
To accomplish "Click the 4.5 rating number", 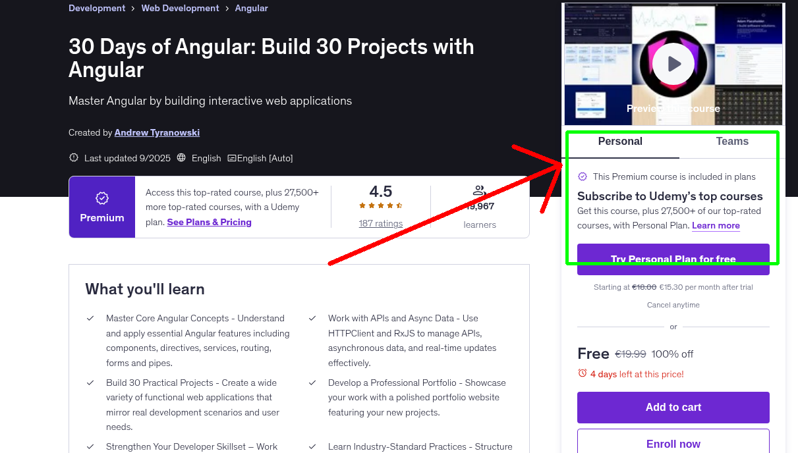I will click(381, 192).
